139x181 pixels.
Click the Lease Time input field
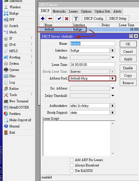coord(93,65)
